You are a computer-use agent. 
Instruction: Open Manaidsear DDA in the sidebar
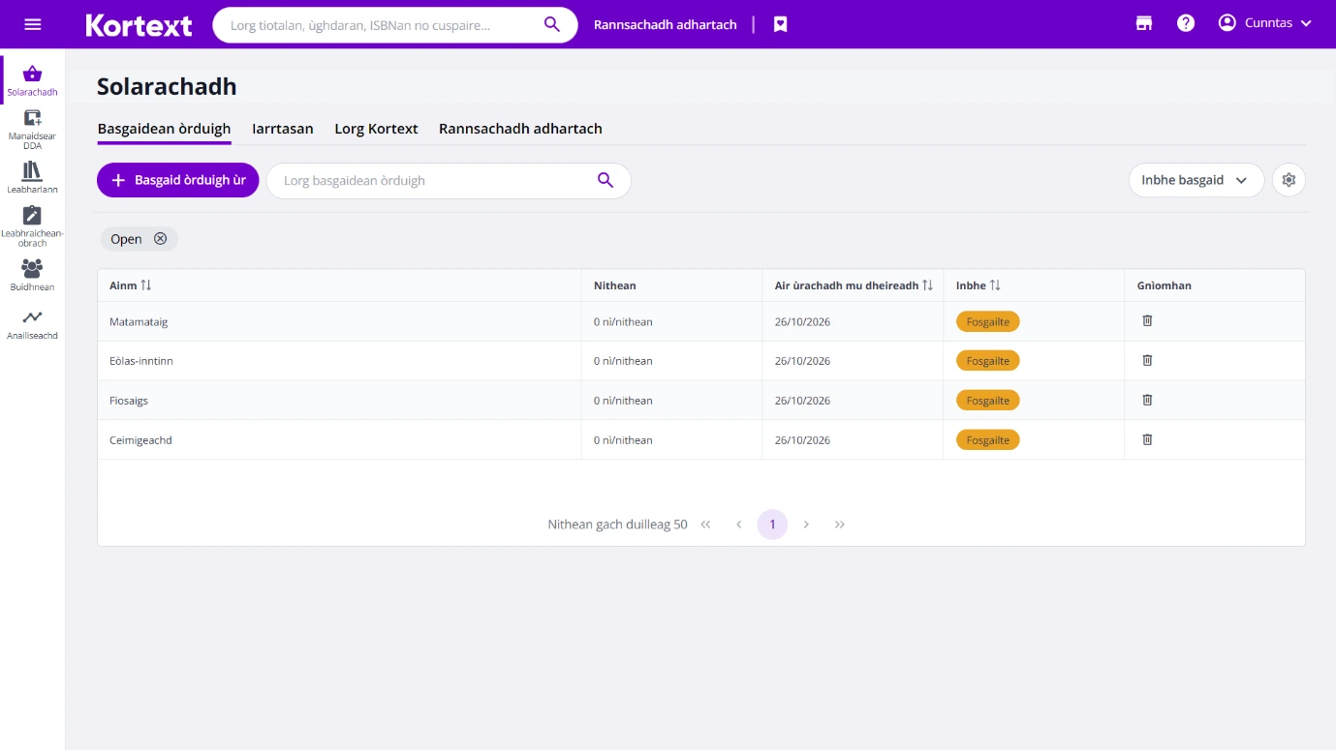[32, 129]
